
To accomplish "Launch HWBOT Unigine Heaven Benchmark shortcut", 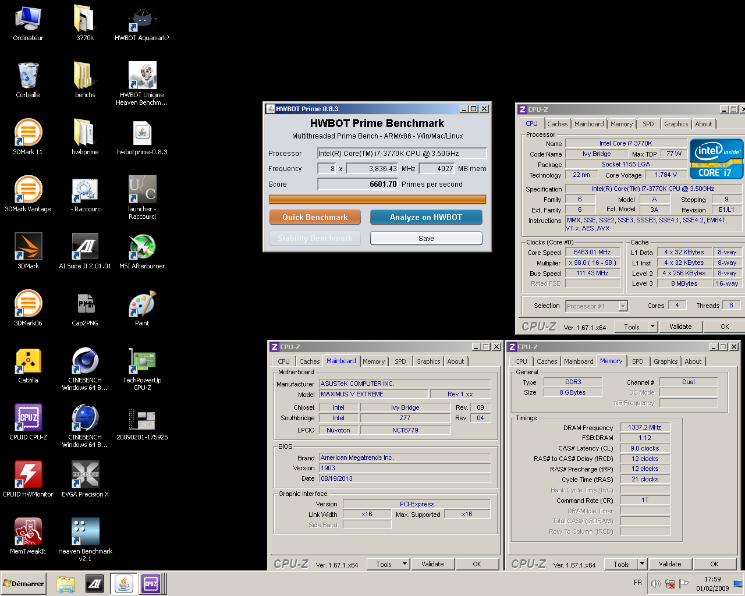I will point(142,83).
